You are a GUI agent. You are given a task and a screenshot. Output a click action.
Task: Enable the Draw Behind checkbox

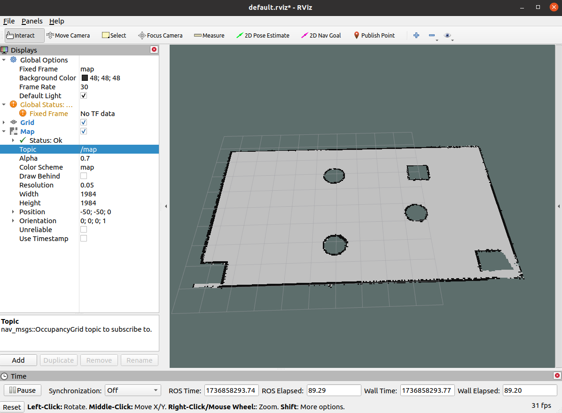(84, 176)
